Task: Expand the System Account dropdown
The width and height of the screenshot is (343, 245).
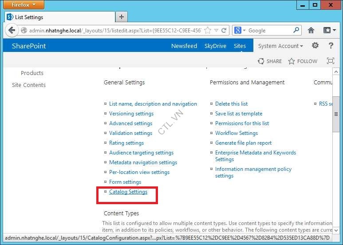Action: pyautogui.click(x=280, y=46)
